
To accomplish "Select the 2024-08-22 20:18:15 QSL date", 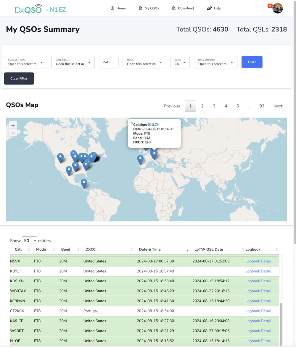I will click(x=211, y=291).
